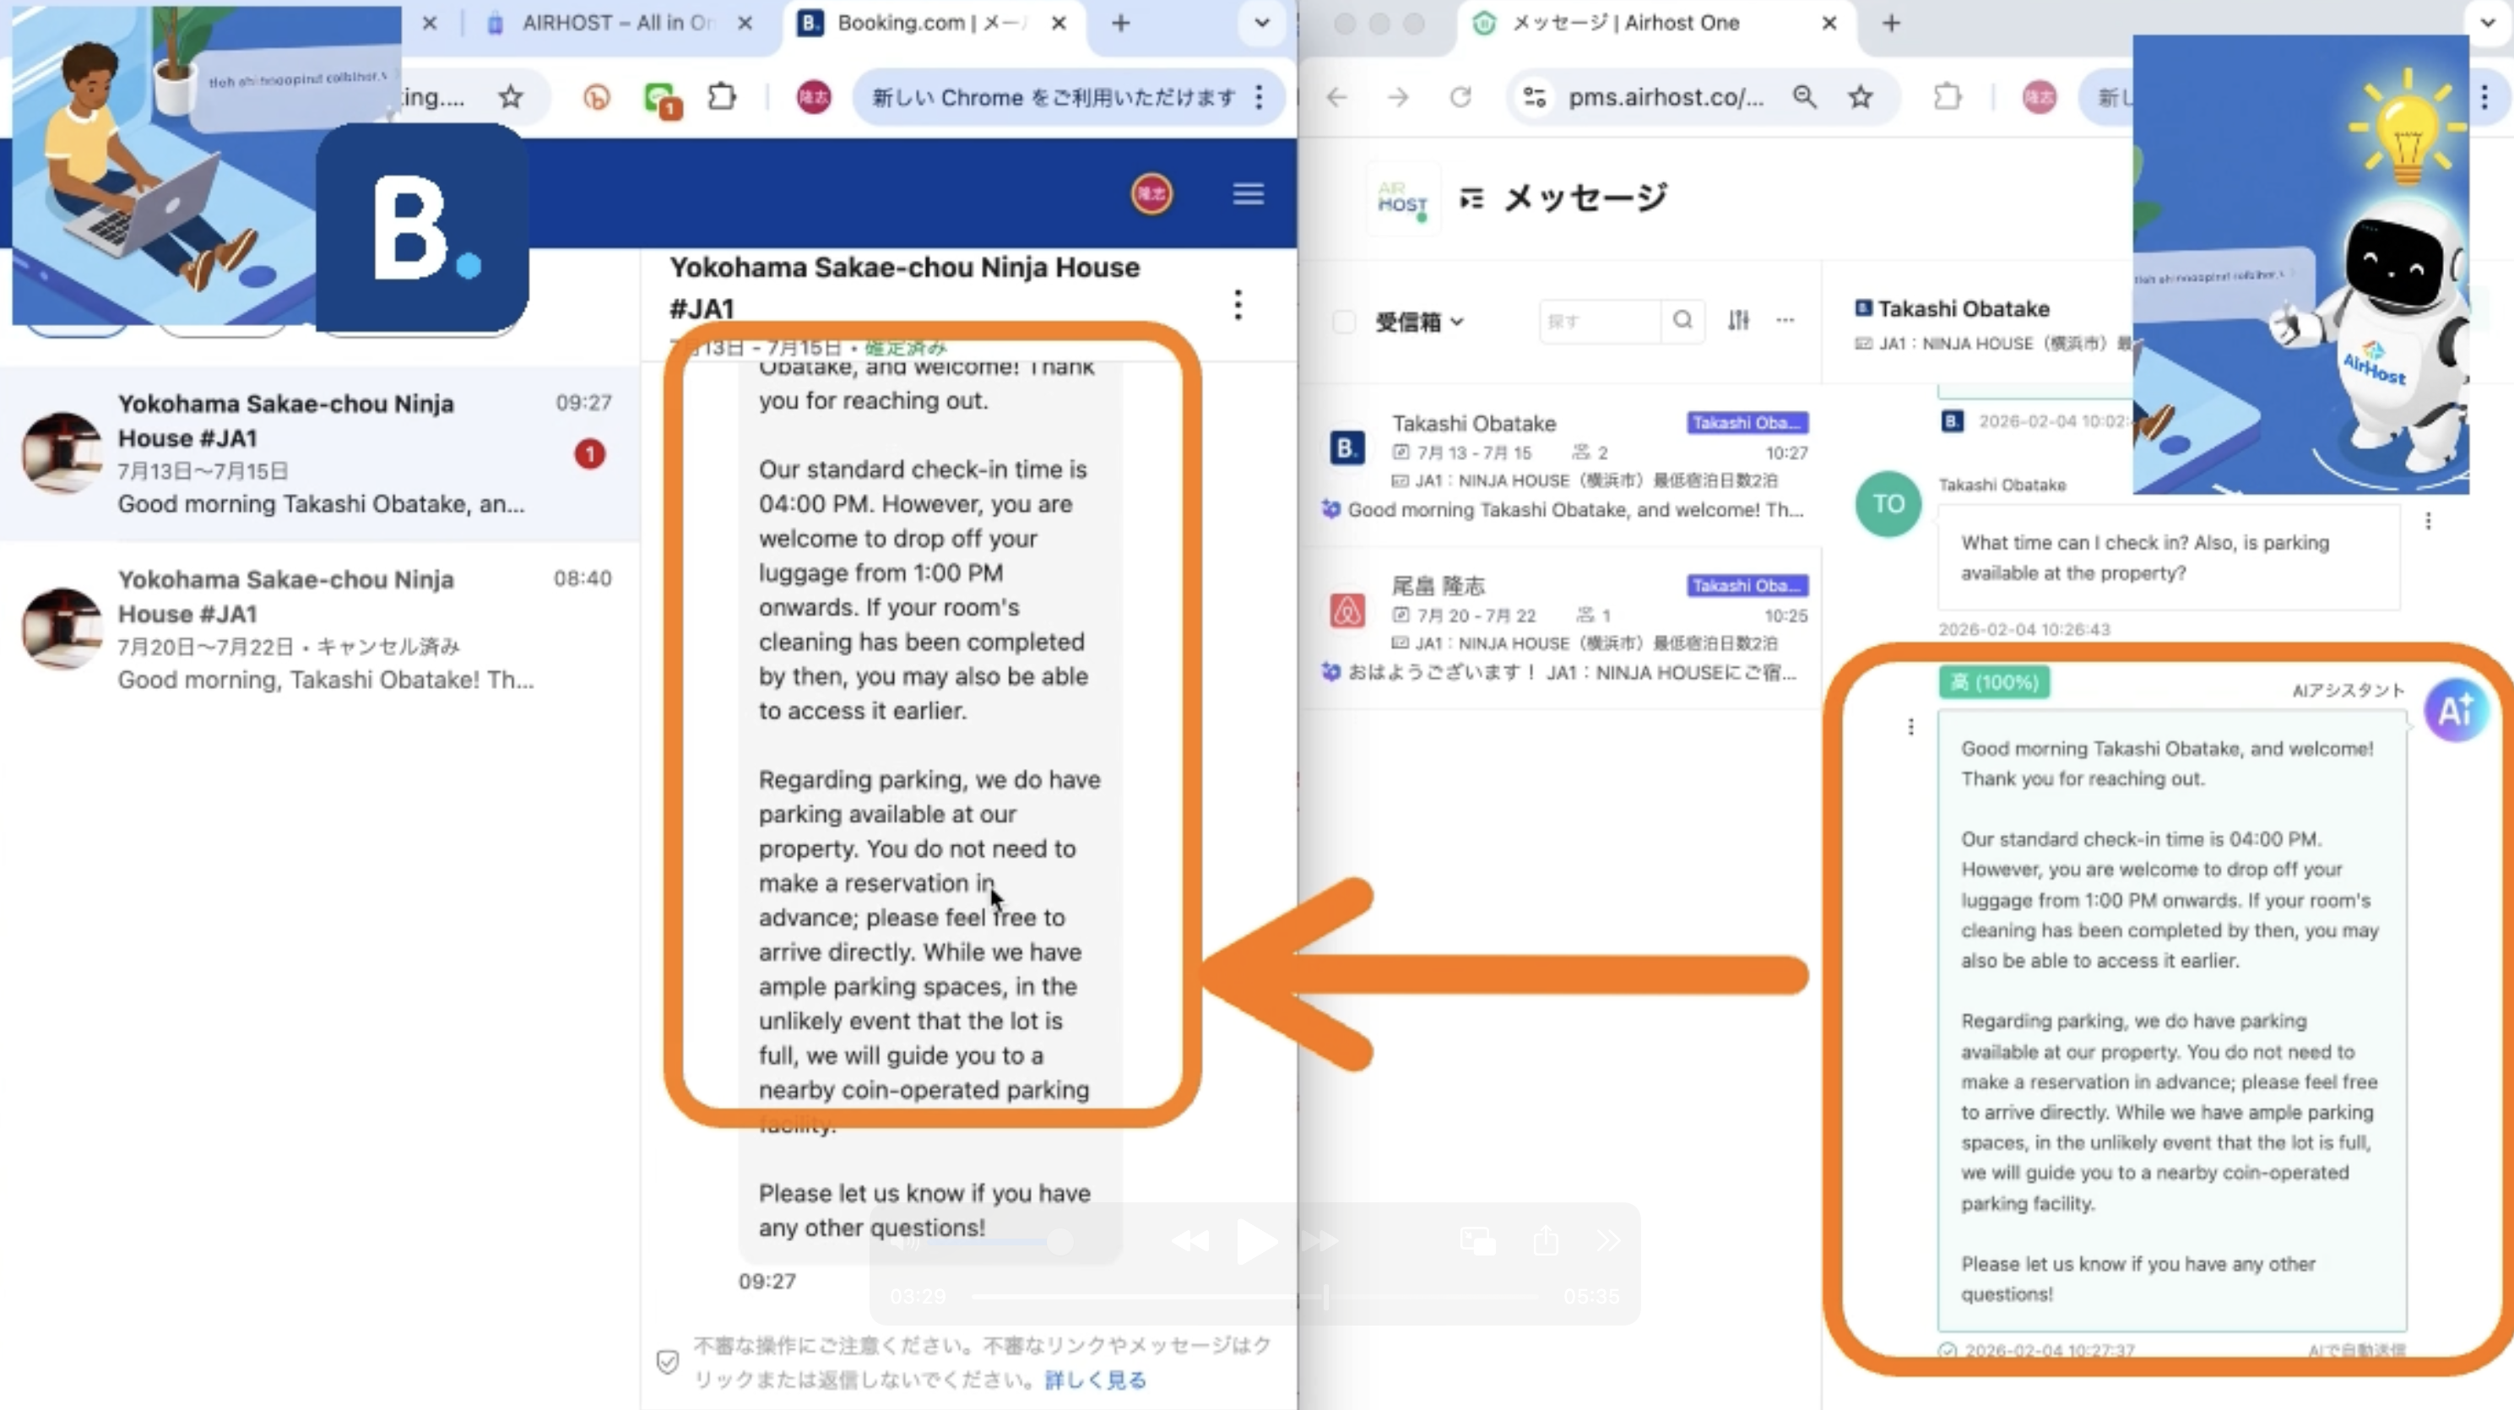The image size is (2514, 1410).
Task: Click the 詳しく見る link in the warning notice
Action: coord(1095,1380)
